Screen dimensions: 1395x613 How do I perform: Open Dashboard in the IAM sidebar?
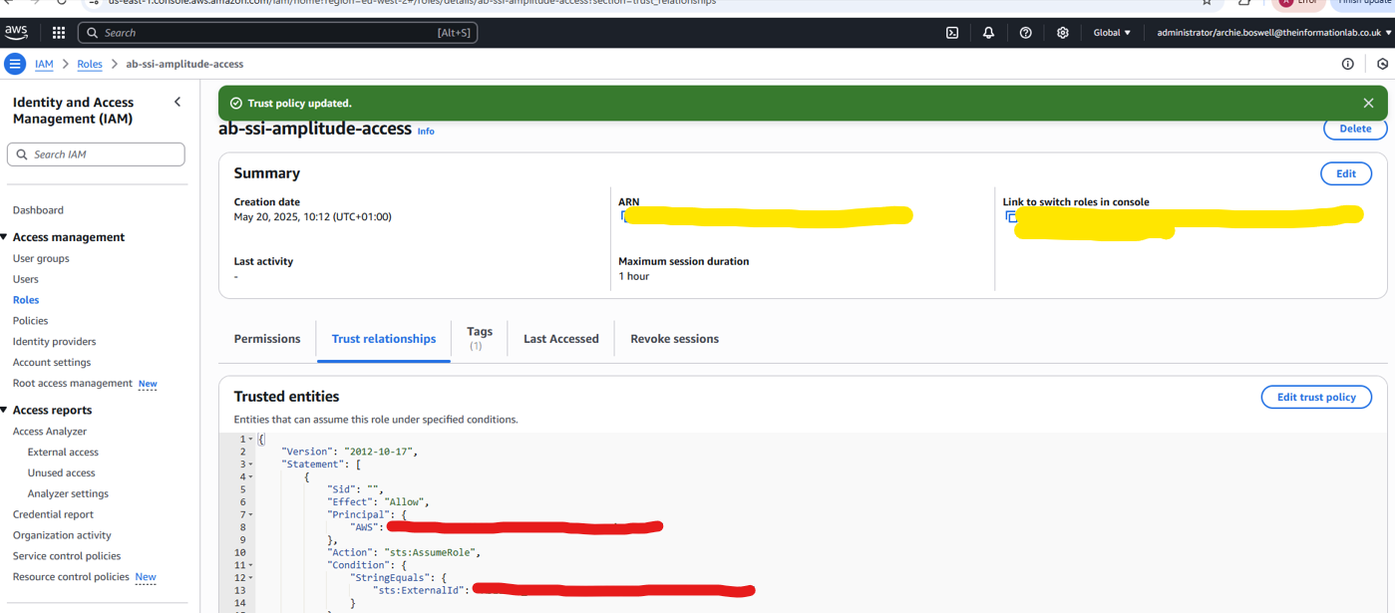tap(38, 210)
